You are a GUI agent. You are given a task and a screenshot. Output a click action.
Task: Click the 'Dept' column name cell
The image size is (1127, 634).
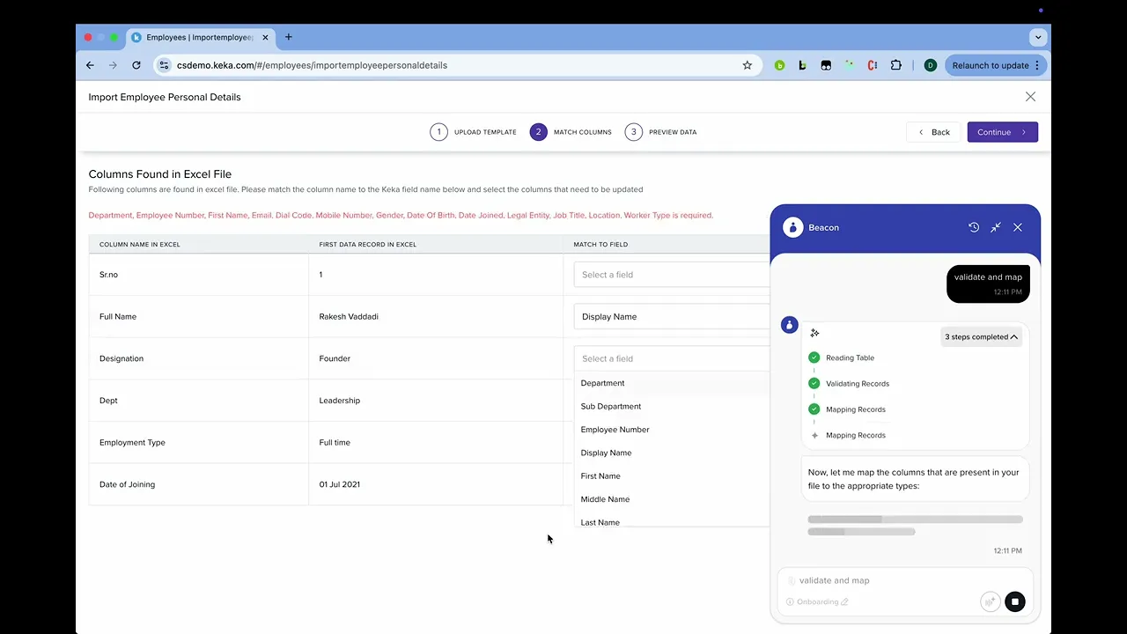point(199,401)
